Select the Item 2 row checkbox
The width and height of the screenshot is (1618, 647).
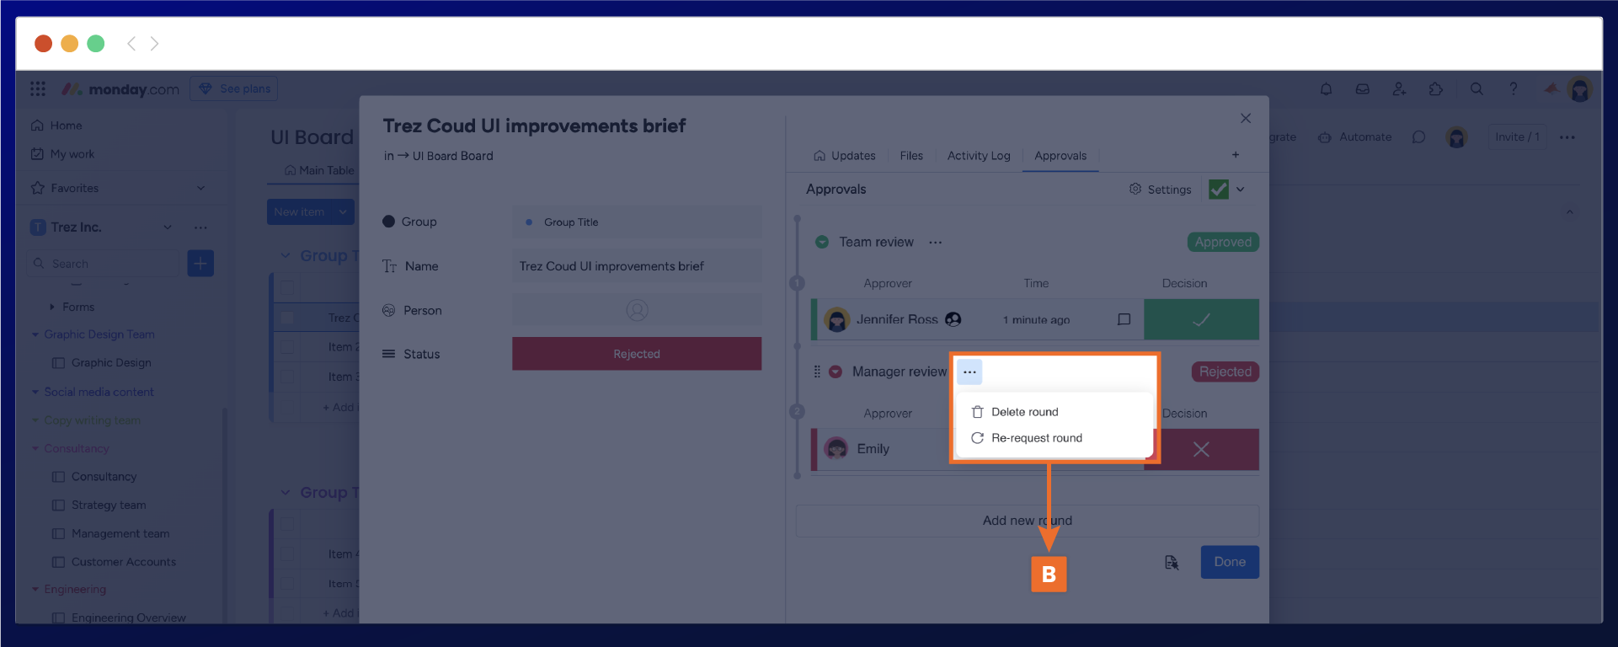[x=287, y=347]
